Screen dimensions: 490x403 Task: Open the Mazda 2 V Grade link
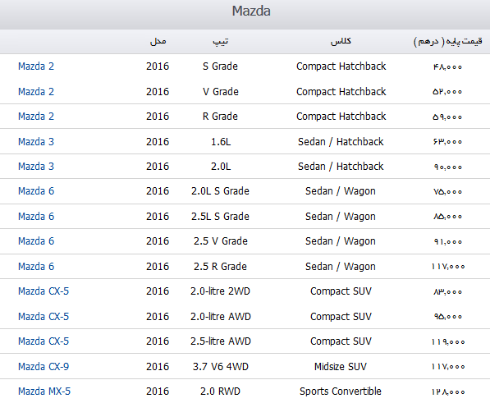(x=36, y=92)
